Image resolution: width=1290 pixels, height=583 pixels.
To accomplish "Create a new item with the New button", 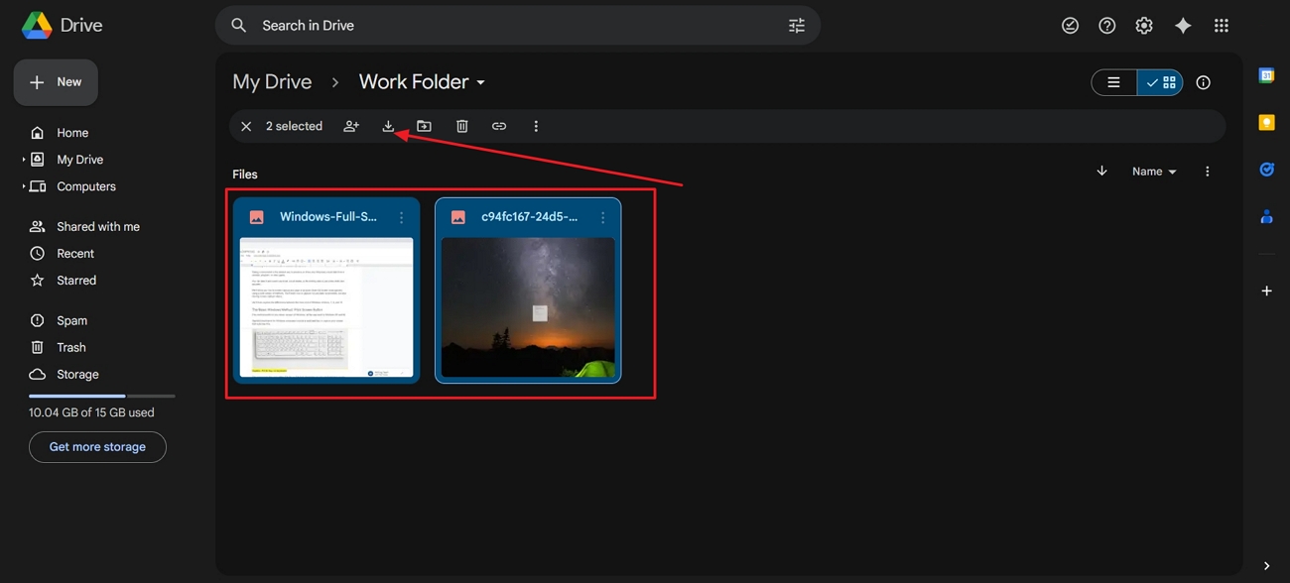I will click(x=56, y=82).
